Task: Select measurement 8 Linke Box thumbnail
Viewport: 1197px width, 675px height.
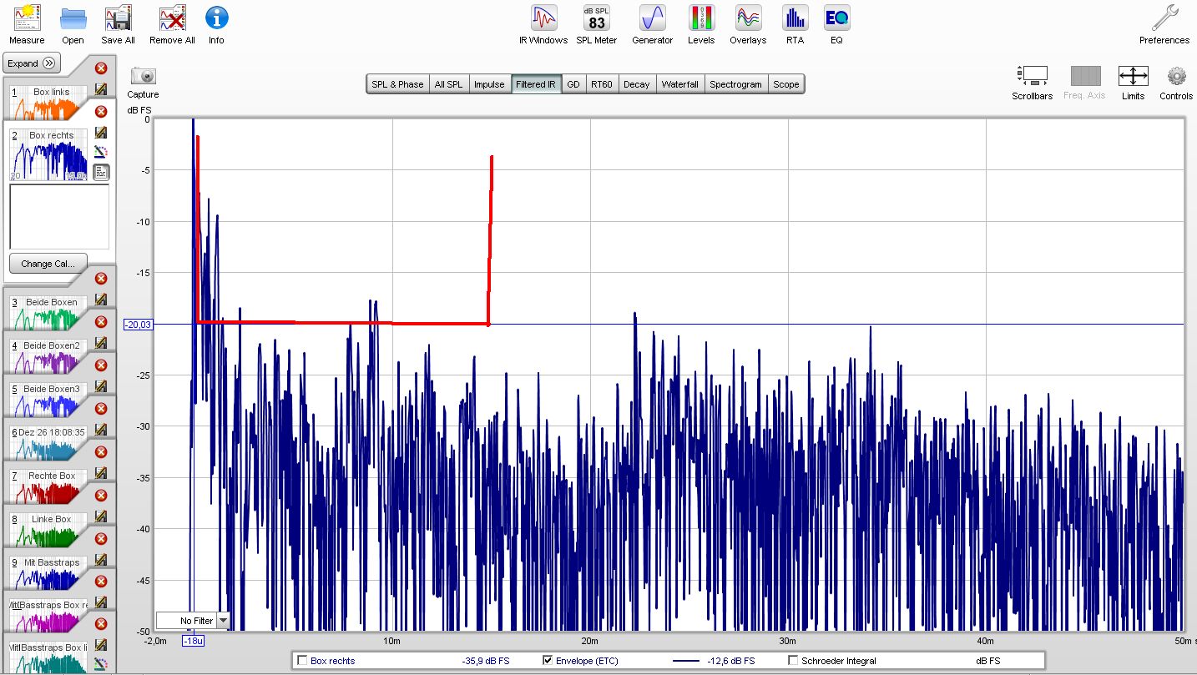Action: 48,529
